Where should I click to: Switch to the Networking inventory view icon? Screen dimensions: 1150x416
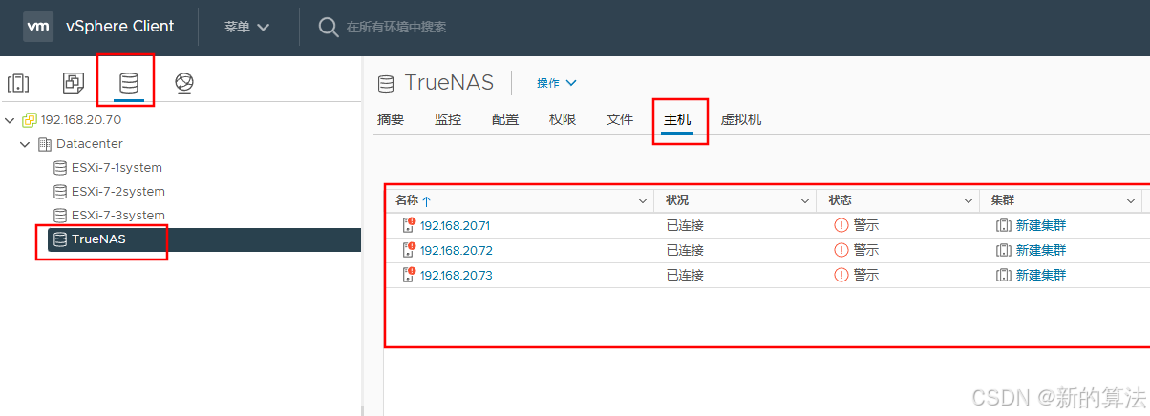pos(184,83)
